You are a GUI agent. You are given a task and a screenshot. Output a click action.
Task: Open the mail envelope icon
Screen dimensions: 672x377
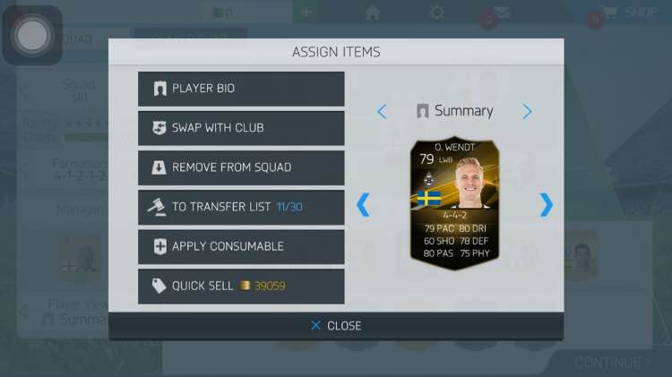coord(501,12)
